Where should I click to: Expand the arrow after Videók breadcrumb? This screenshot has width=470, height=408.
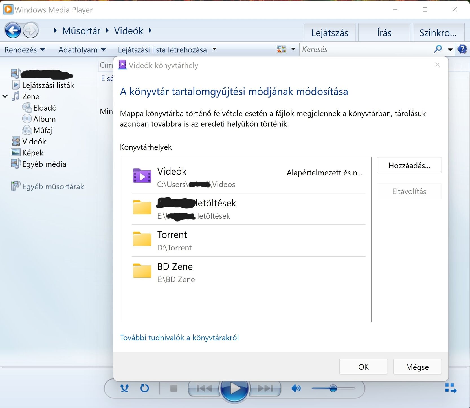(x=150, y=30)
